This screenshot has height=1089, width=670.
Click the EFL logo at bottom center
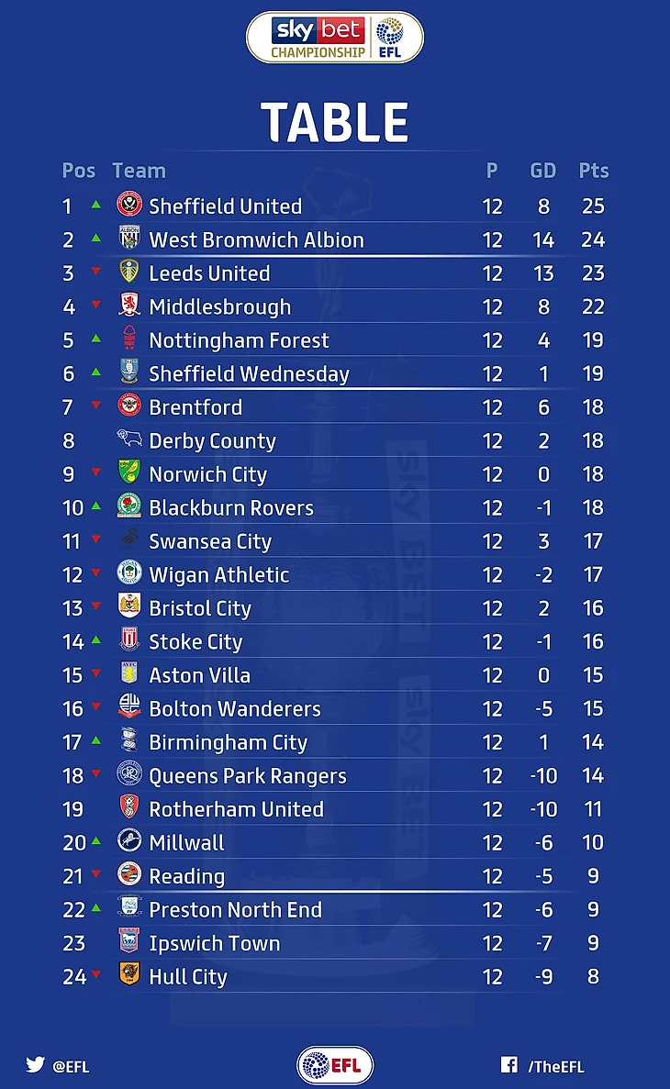[x=335, y=1065]
